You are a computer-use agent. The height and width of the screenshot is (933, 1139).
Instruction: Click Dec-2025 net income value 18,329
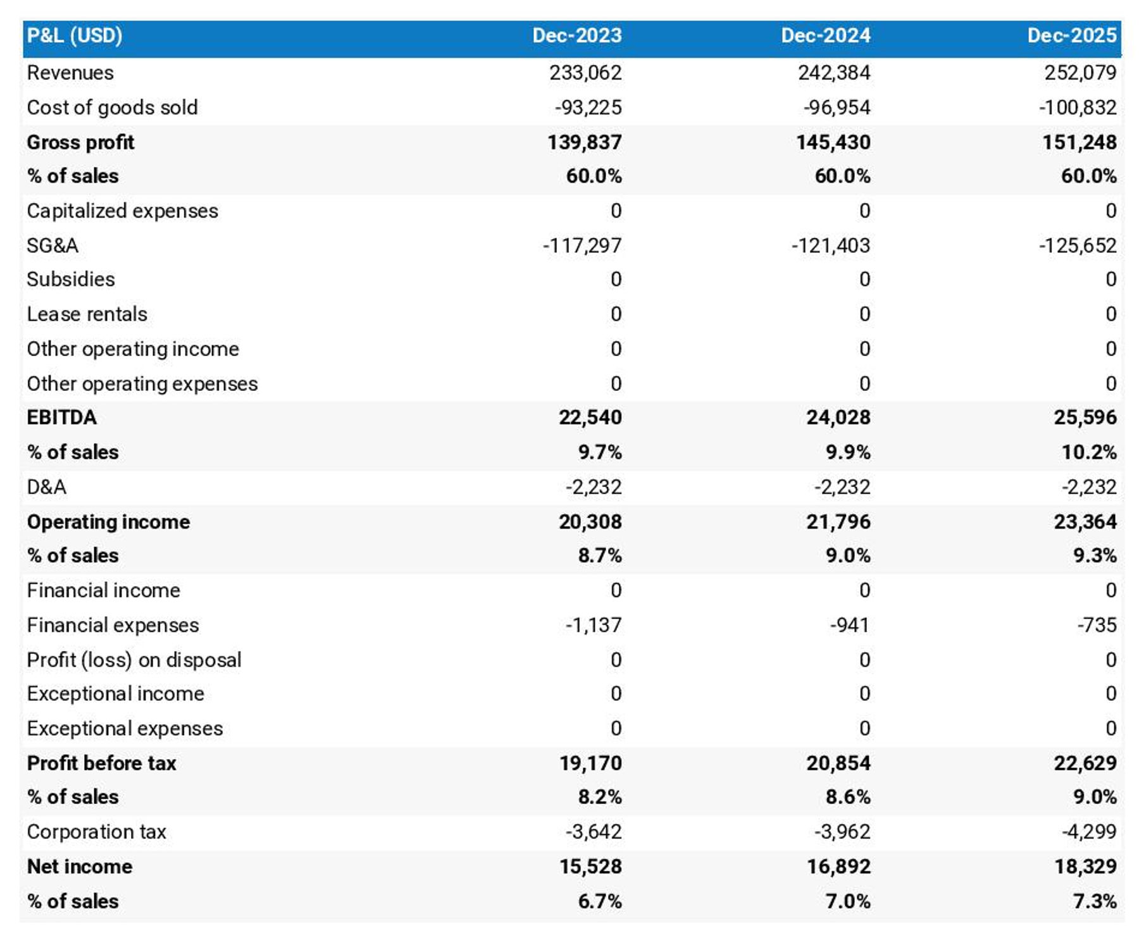click(x=1085, y=867)
